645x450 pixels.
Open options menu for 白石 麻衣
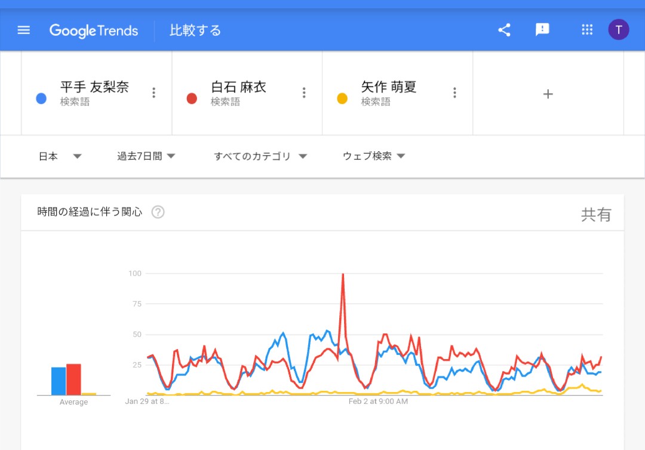click(x=304, y=93)
